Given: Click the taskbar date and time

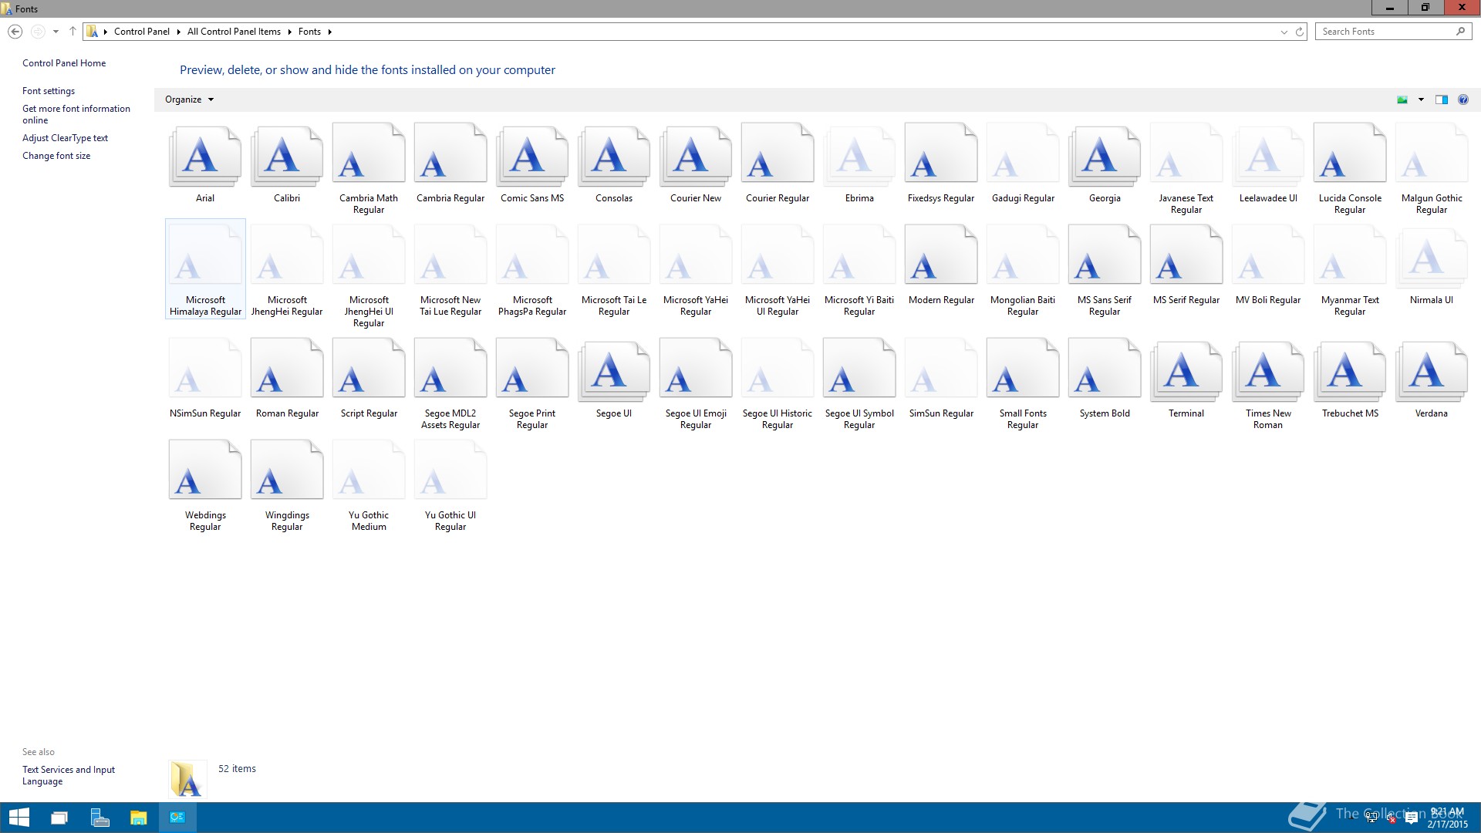Looking at the screenshot, I should point(1447,818).
